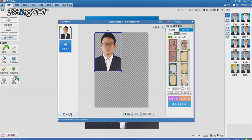Open the 更多功能 dropdown menu
The image size is (252, 140).
[x=67, y=5]
